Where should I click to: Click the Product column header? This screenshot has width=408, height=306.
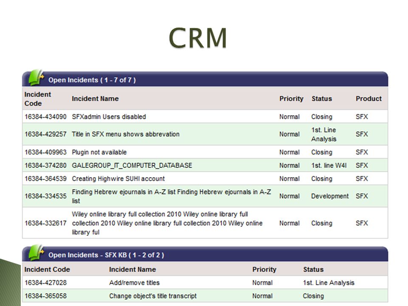tap(369, 99)
